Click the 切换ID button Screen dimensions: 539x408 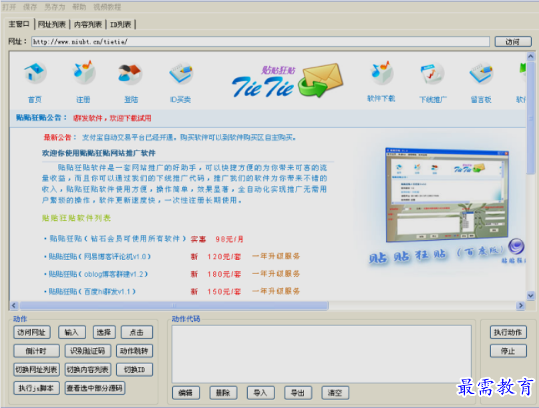coord(134,369)
